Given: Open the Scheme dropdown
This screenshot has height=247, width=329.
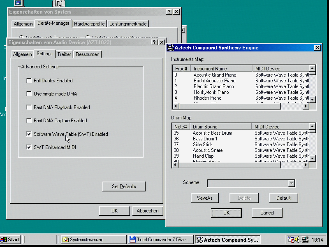Looking at the screenshot, I should coord(291,183).
